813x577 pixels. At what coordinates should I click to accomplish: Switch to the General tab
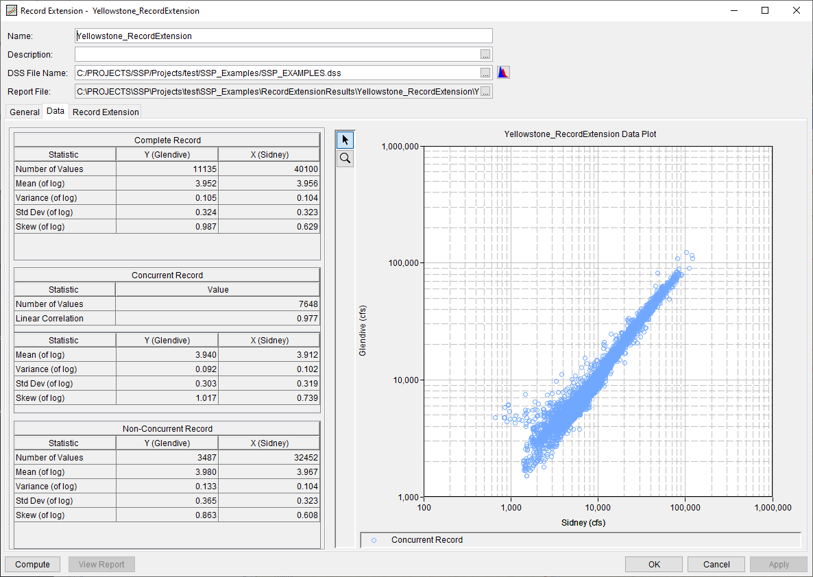point(24,112)
